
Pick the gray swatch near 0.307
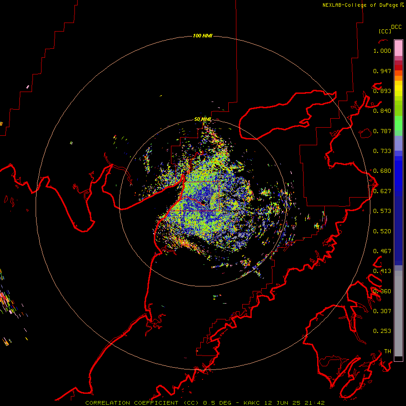point(398,314)
